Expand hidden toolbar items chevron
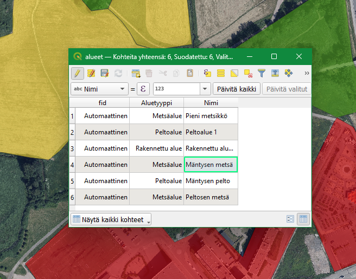 pos(307,73)
